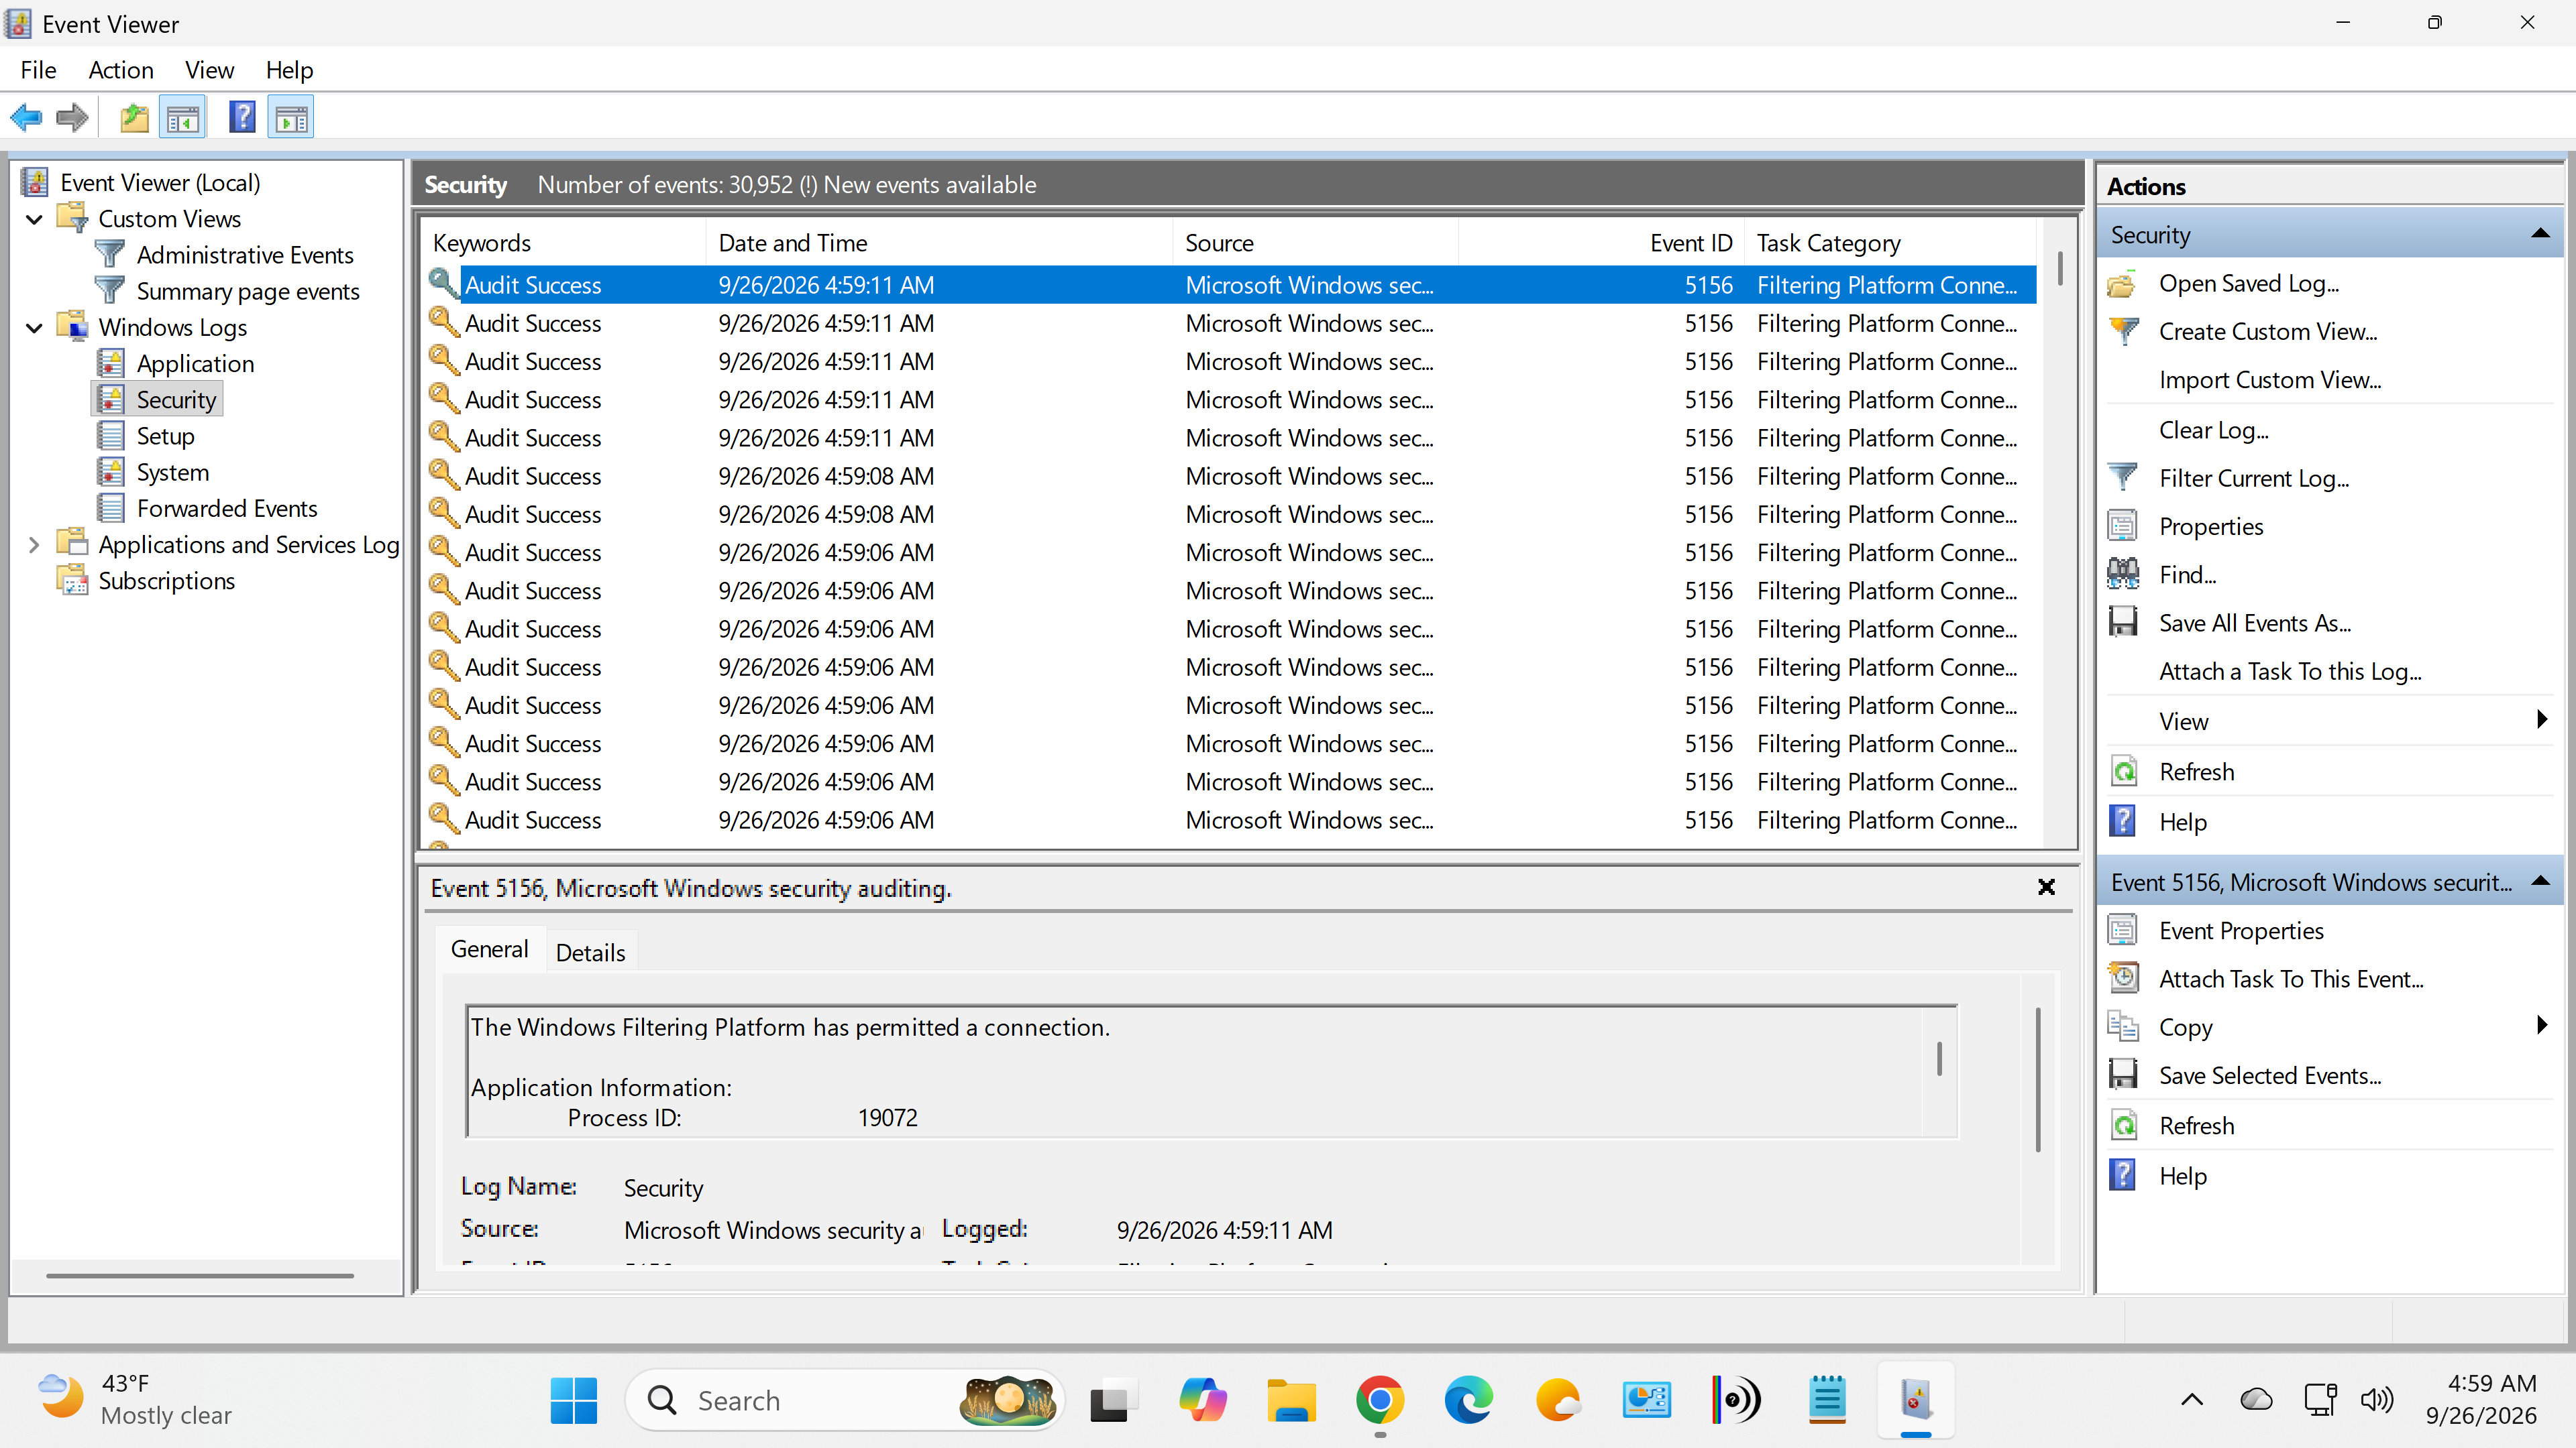Click the Forward arrow toolbar icon

72,118
